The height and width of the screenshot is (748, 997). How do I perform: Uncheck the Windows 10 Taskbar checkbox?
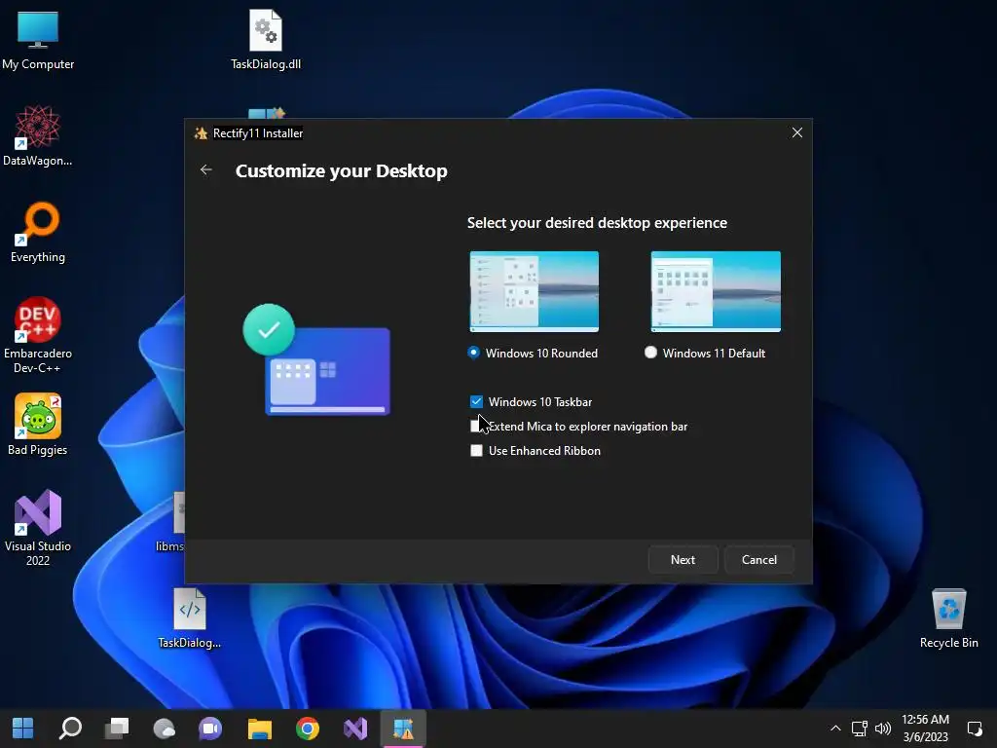pyautogui.click(x=476, y=401)
